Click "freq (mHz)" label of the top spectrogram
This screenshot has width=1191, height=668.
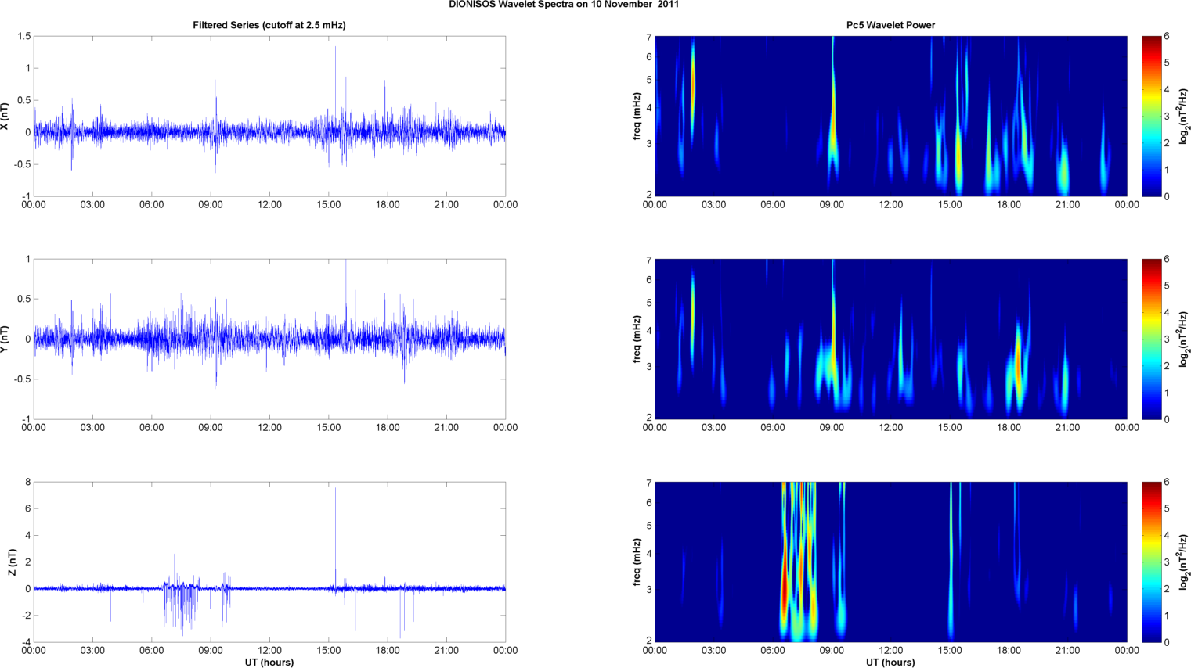click(x=637, y=117)
